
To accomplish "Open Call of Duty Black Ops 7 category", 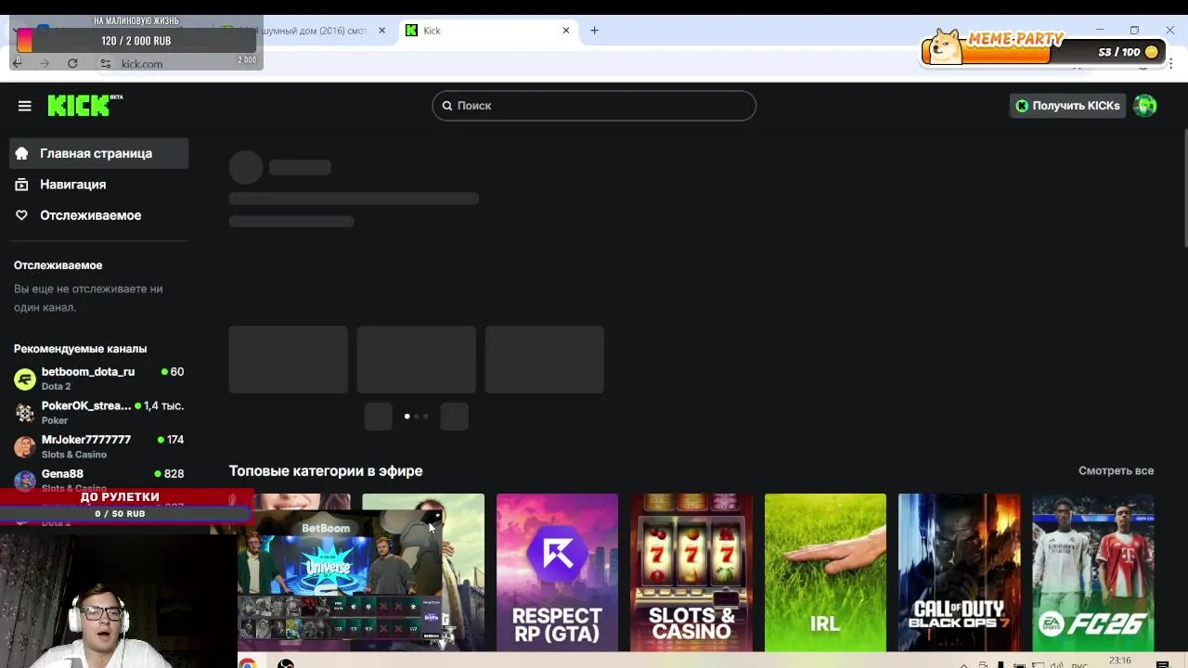I will (959, 572).
